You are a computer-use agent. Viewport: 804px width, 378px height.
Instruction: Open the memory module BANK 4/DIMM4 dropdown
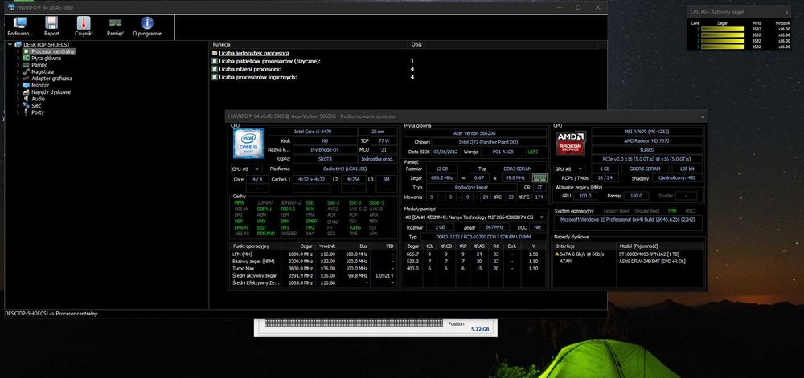(x=474, y=217)
